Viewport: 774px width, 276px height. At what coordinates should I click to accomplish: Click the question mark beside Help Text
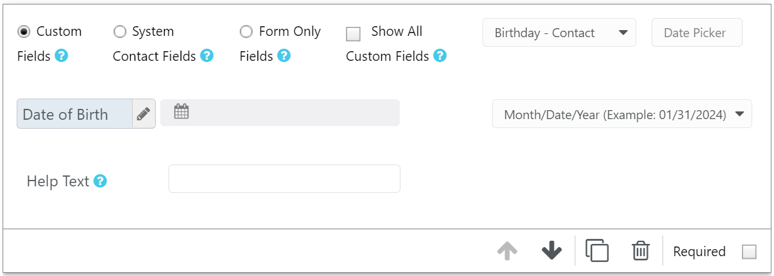[100, 181]
